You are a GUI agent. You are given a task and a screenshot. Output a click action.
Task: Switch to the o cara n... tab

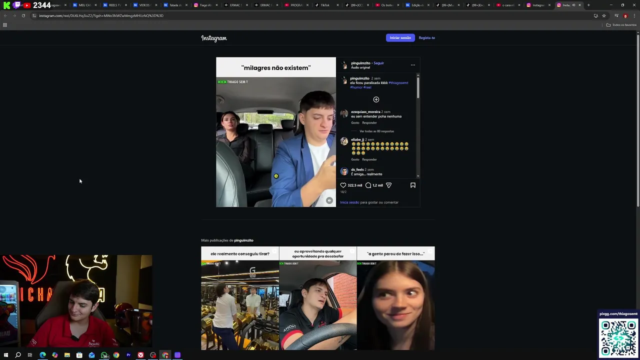coord(508,5)
